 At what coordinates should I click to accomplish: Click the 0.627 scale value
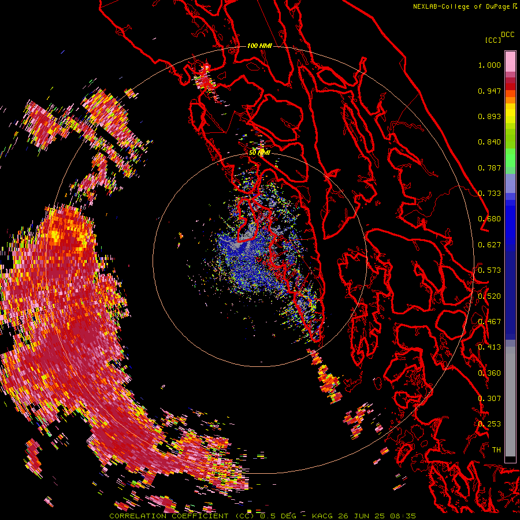[489, 245]
